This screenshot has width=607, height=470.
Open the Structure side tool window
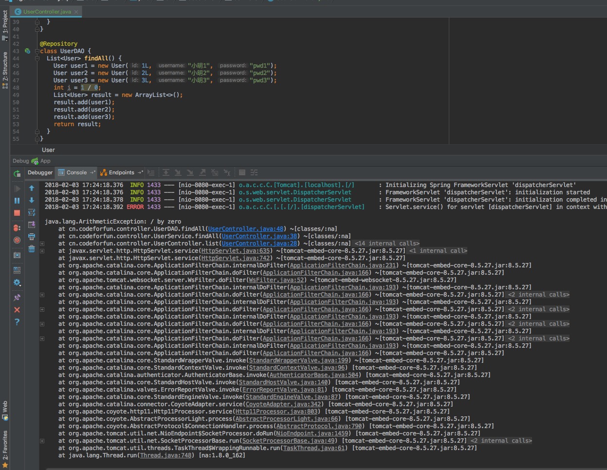5,70
